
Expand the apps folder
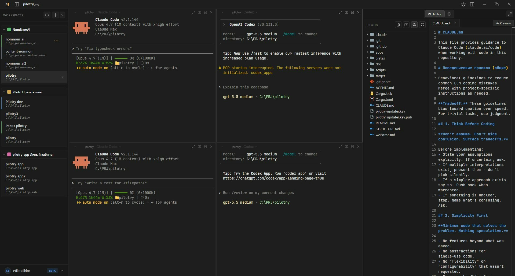(x=368, y=52)
